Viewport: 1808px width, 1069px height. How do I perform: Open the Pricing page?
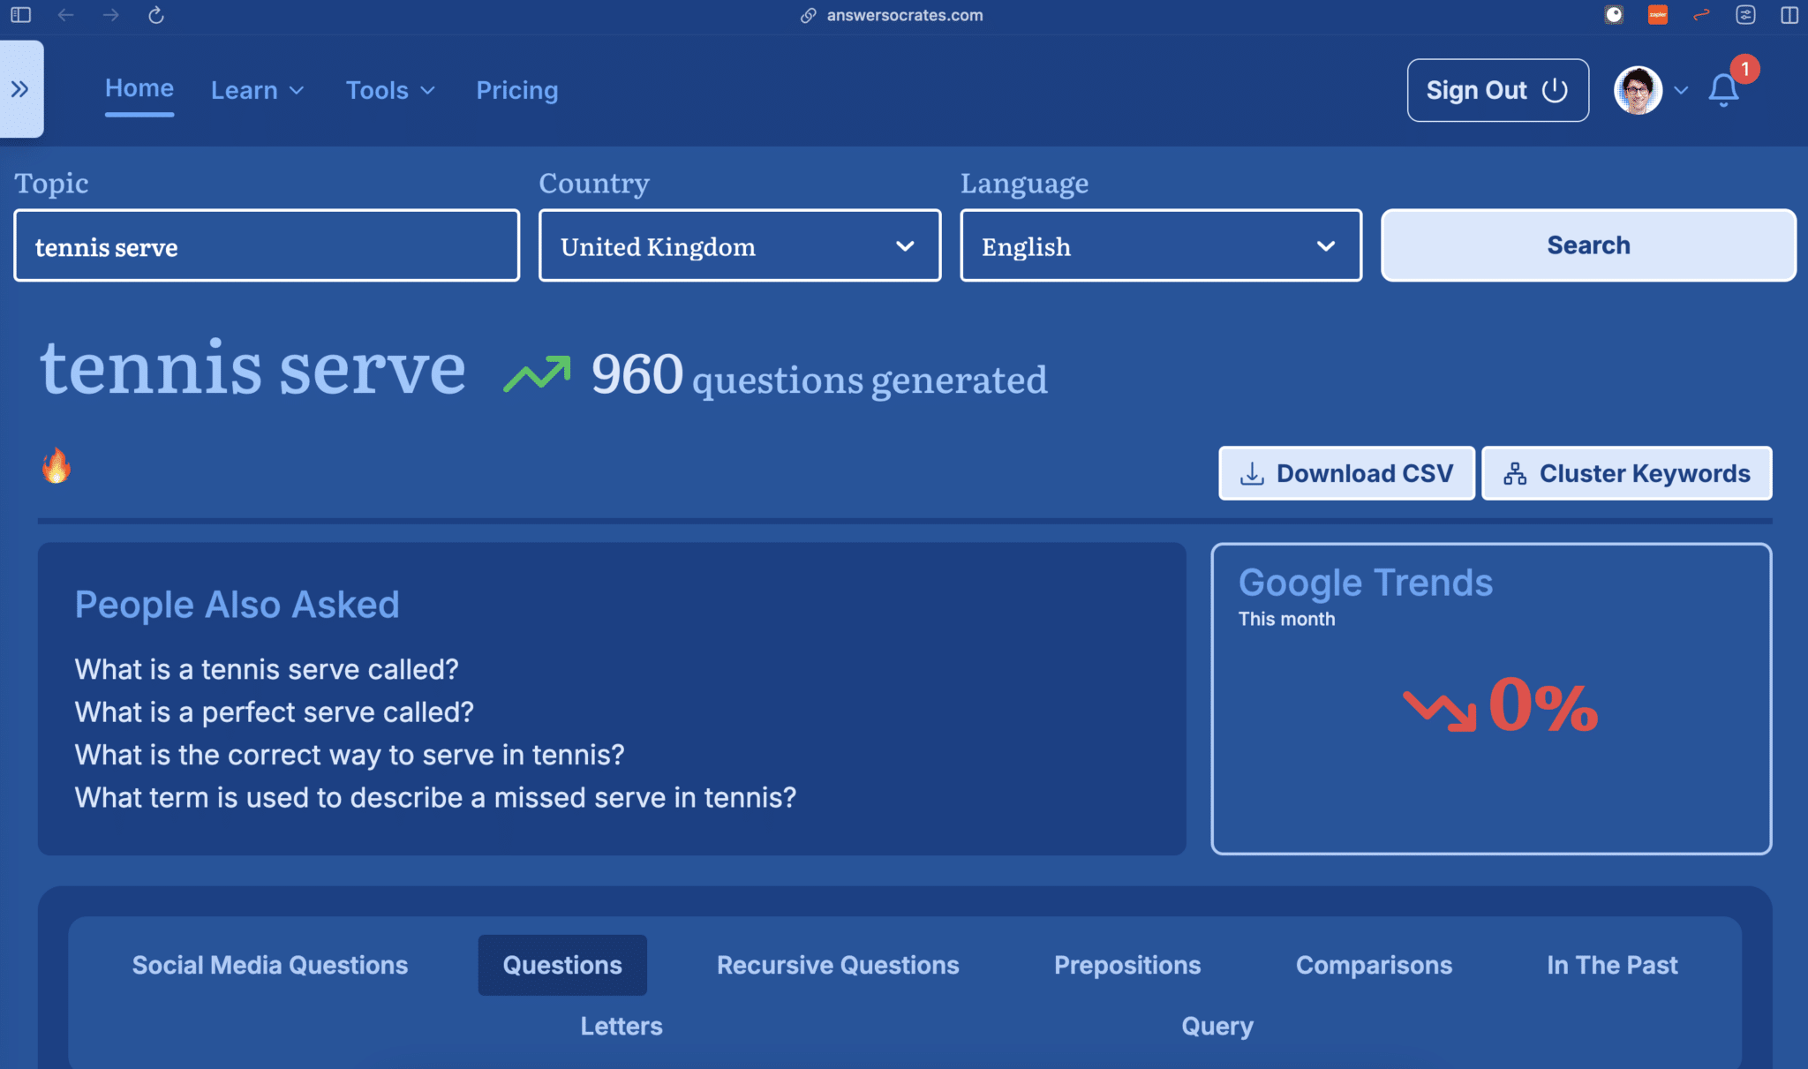click(x=517, y=90)
